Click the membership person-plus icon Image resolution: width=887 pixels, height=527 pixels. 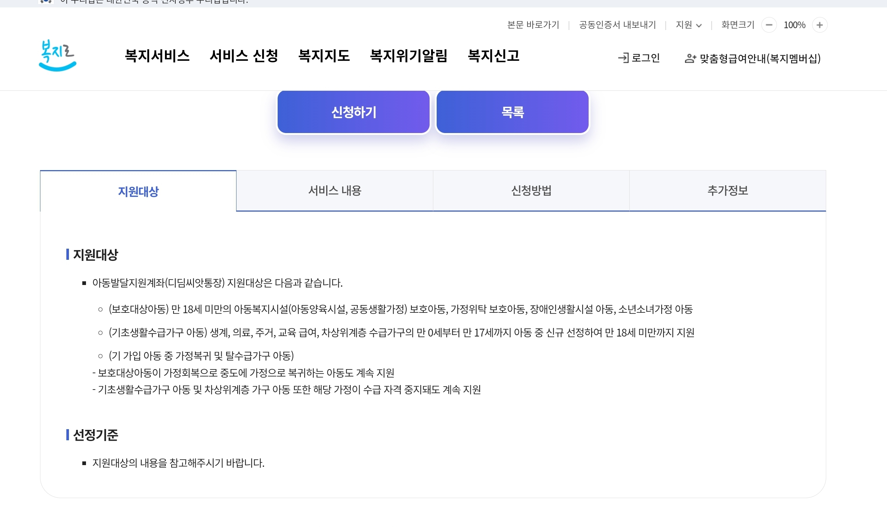point(690,58)
